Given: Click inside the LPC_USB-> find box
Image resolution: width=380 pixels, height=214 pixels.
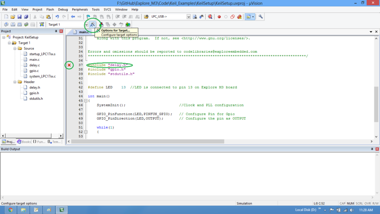Looking at the screenshot, I should (x=169, y=17).
